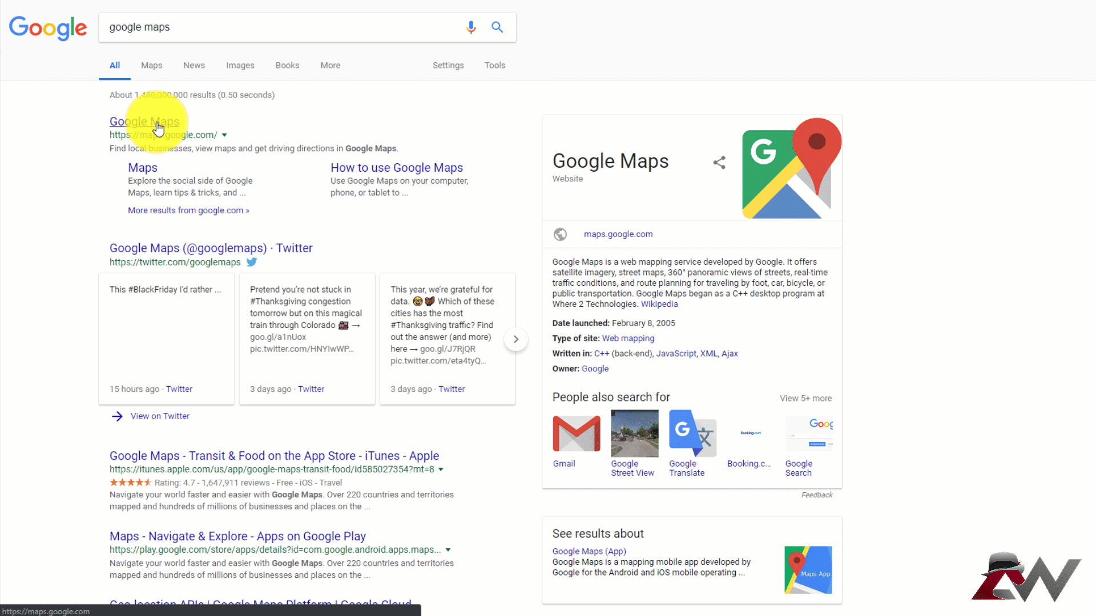The width and height of the screenshot is (1096, 616).
Task: Switch to the Images tab
Action: pyautogui.click(x=240, y=66)
